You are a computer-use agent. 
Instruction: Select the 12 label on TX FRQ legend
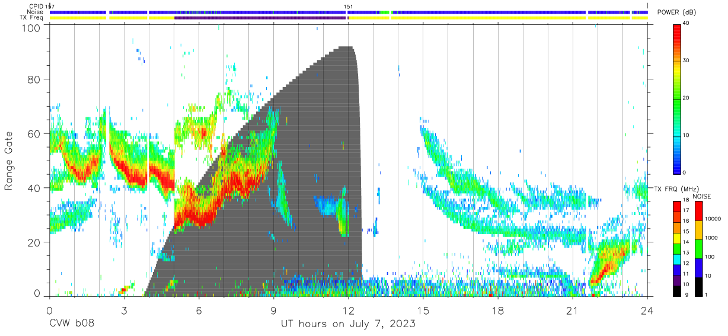pyautogui.click(x=685, y=263)
